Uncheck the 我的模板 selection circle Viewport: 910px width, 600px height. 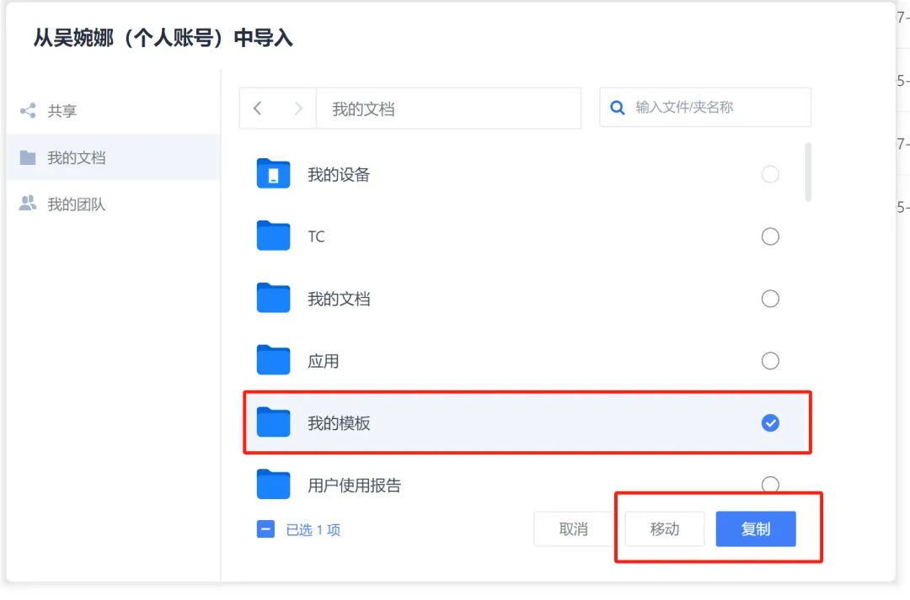click(770, 423)
